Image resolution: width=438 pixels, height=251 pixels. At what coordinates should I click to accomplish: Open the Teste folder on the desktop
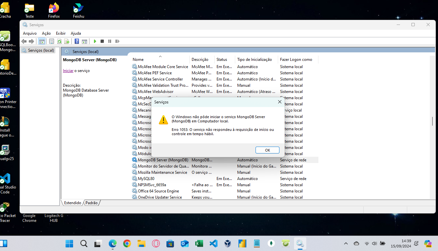29,10
